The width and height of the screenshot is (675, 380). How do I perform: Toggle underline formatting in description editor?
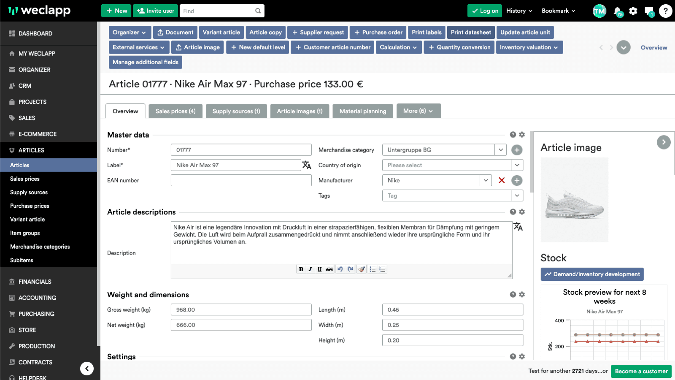coord(319,269)
